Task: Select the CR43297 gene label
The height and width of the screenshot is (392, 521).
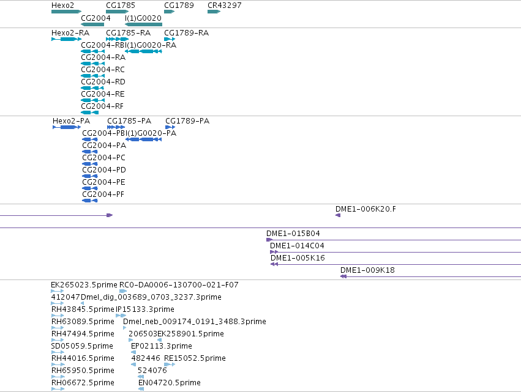Action: point(225,6)
